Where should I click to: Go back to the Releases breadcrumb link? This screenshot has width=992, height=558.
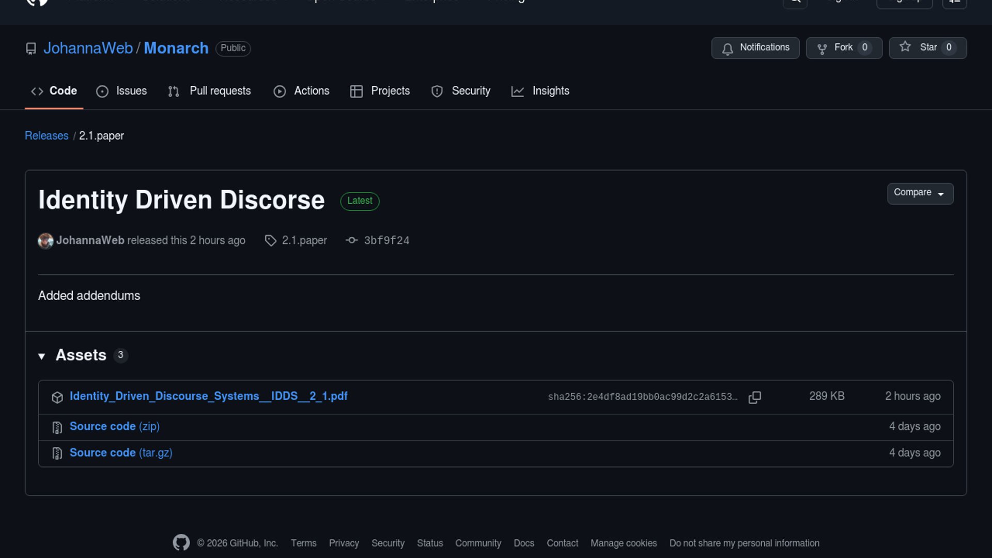click(47, 136)
